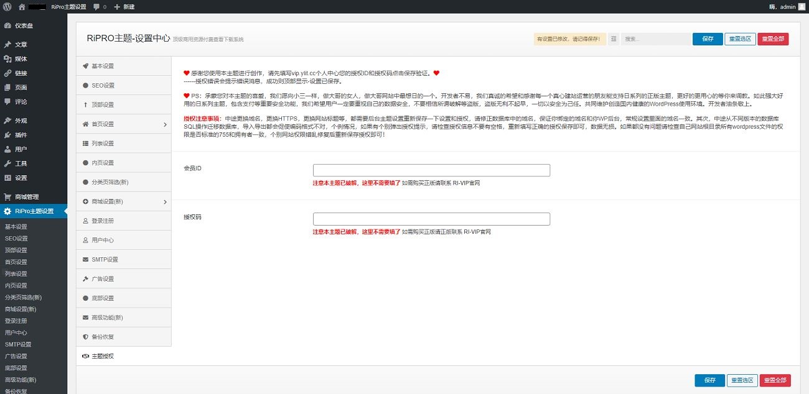This screenshot has width=809, height=394.
Task: Select RiPro主题设置 in the left sidebar
Action: (x=34, y=211)
